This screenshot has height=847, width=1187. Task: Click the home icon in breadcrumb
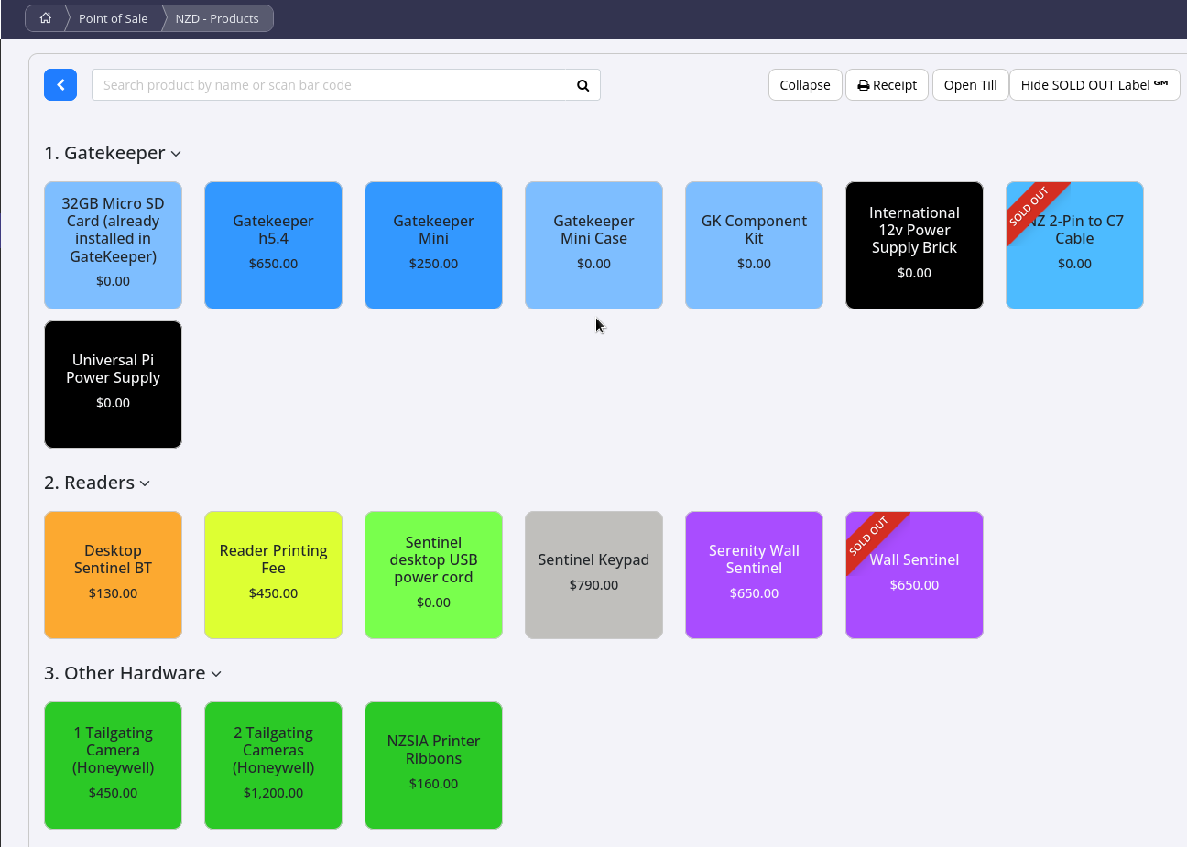[x=45, y=18]
